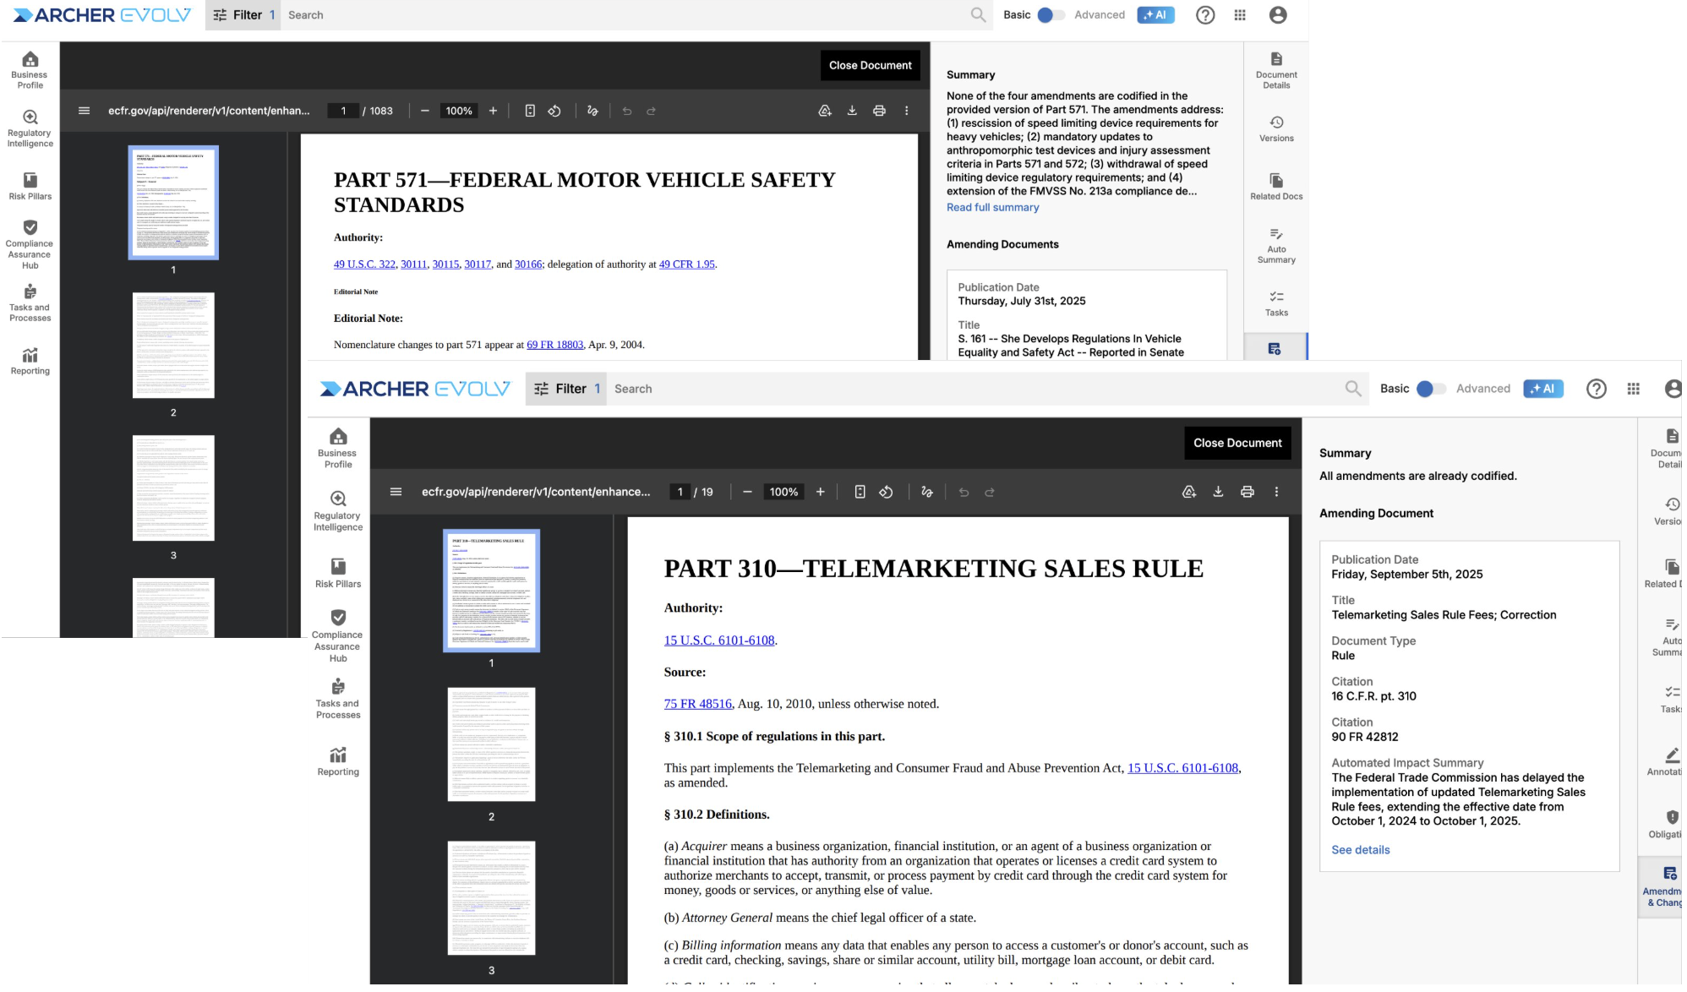Open more actions menu in Part 310 viewer

point(1276,493)
